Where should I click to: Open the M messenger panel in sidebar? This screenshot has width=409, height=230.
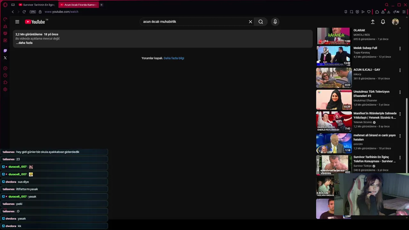click(5, 41)
